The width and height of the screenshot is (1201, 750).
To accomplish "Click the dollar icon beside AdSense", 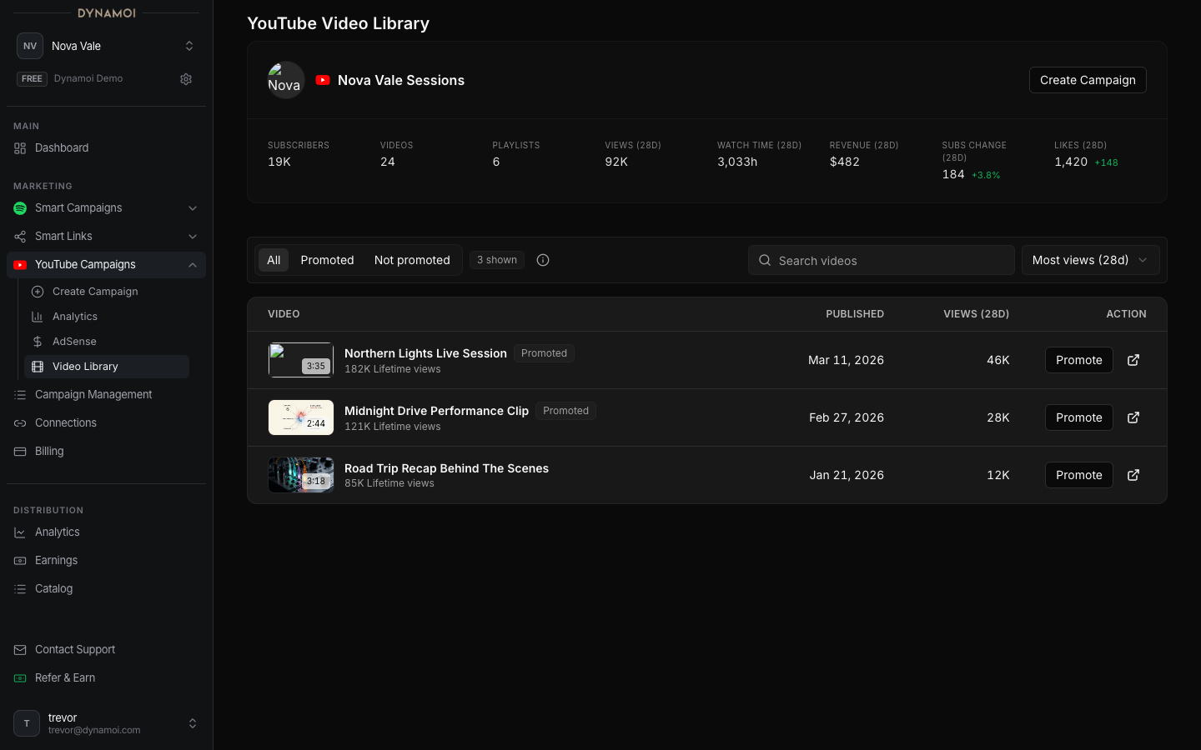I will click(x=38, y=342).
